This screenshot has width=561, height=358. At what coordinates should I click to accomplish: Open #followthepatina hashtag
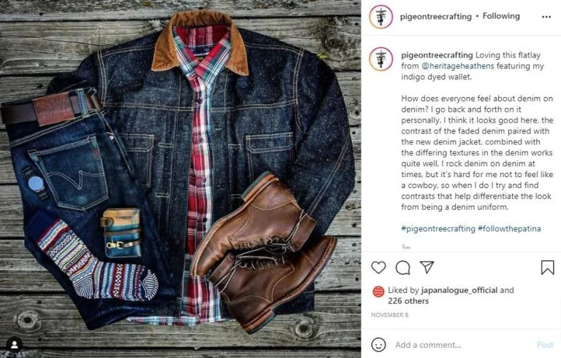509,229
